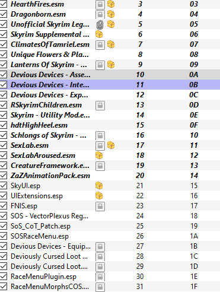This screenshot has height=292, width=220.
Task: Click the lock icon on priority 29 Deviously Cursed Loot
Action: pyautogui.click(x=100, y=266)
